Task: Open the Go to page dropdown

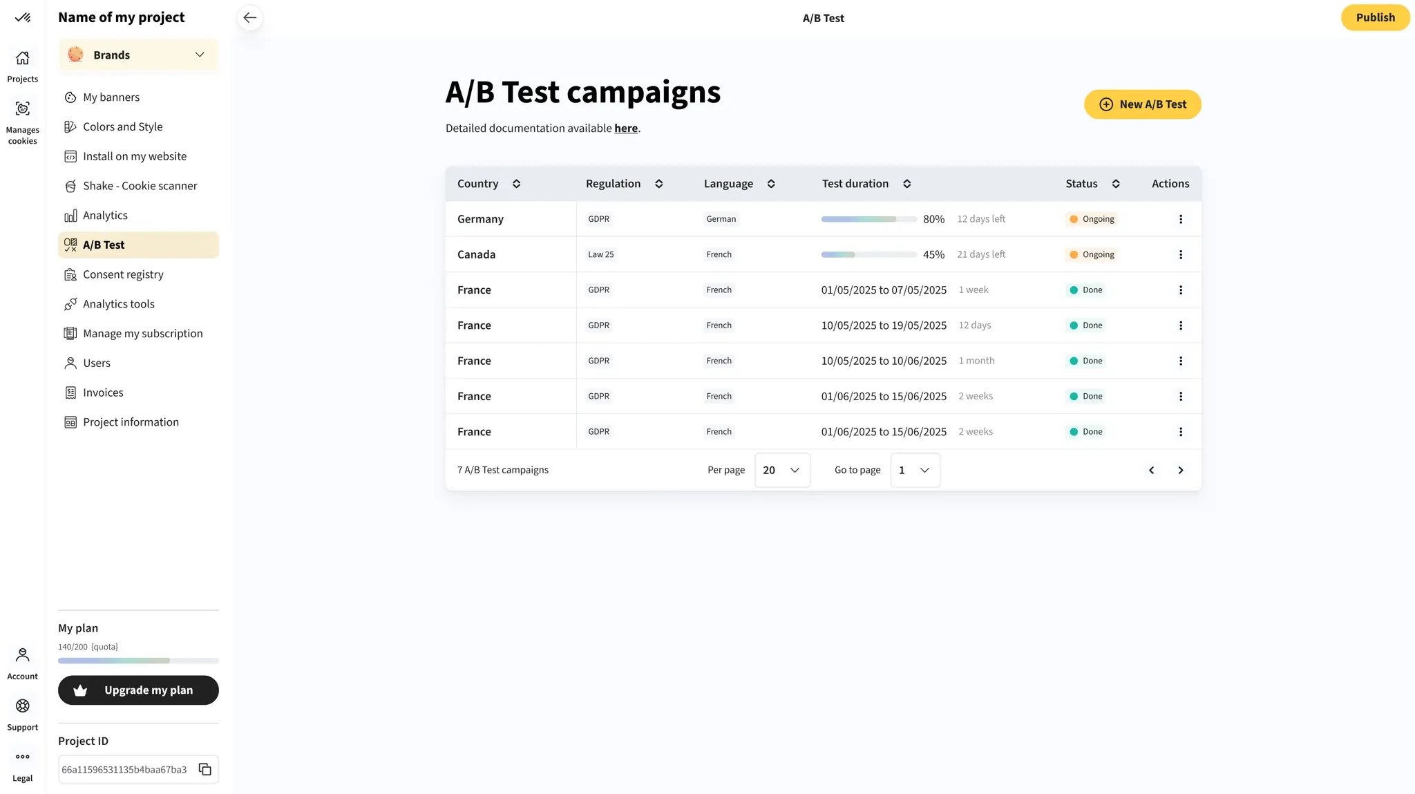Action: pyautogui.click(x=915, y=470)
